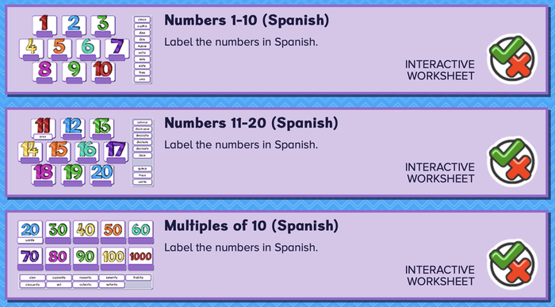The image size is (555, 307).
Task: Click the Multiples of 10 word bank thumbnail
Action: (x=86, y=281)
